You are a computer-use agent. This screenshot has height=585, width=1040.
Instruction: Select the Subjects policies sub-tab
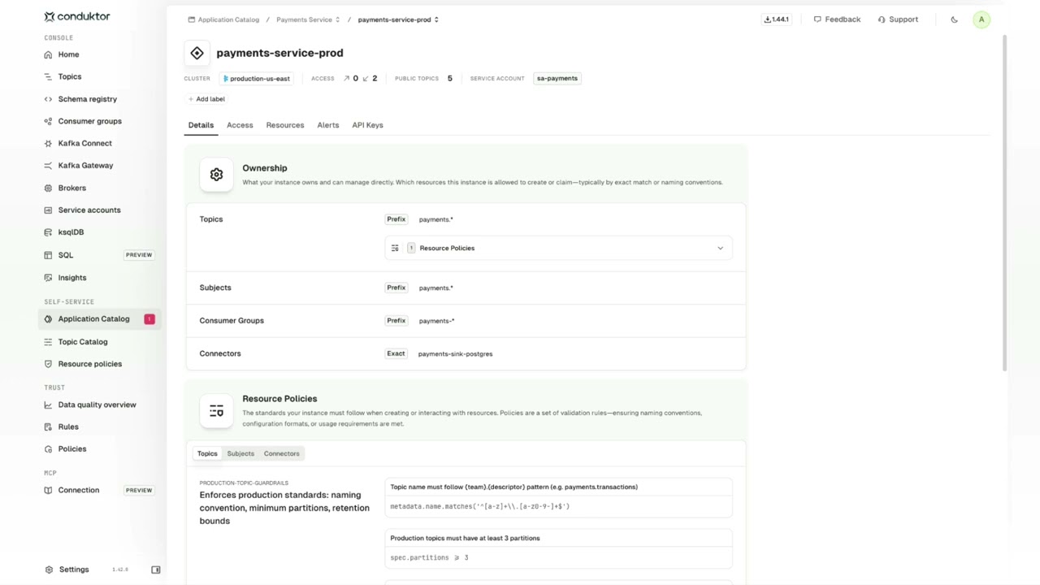(x=240, y=453)
